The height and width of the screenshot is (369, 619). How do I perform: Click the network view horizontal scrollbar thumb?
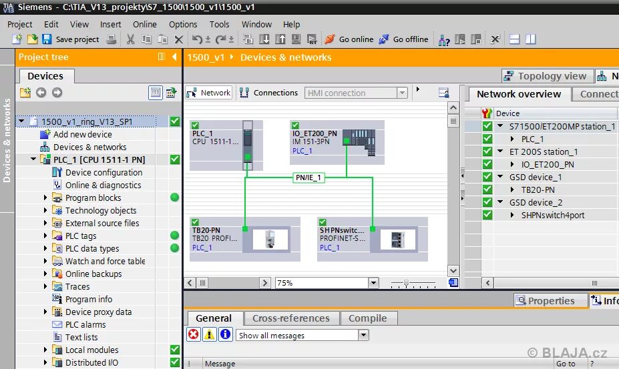pos(203,282)
